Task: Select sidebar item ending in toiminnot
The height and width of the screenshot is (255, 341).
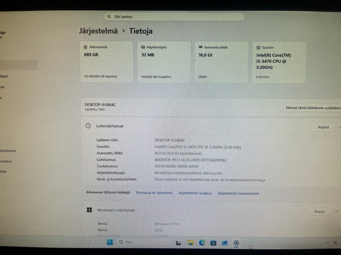Action: 8,151
